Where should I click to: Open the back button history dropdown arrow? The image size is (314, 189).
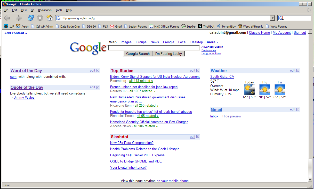click(x=13, y=18)
